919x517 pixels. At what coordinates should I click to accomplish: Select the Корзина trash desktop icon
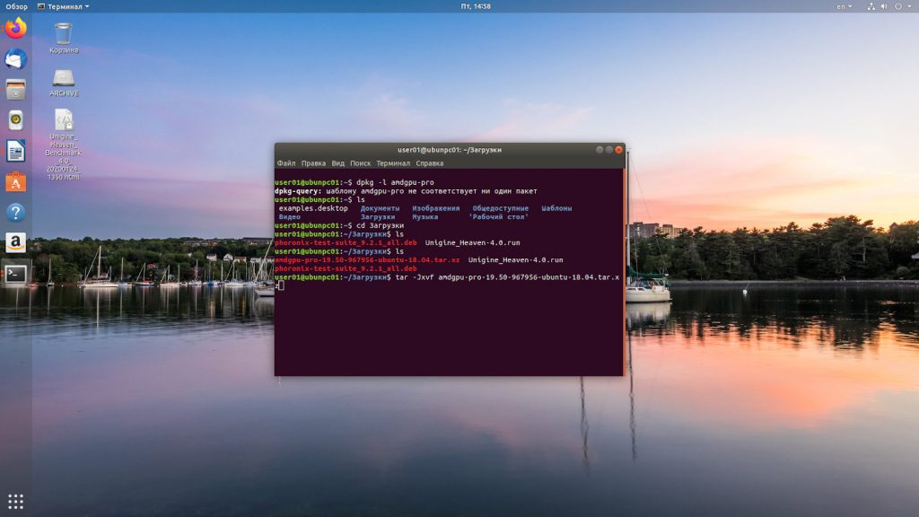[64, 38]
